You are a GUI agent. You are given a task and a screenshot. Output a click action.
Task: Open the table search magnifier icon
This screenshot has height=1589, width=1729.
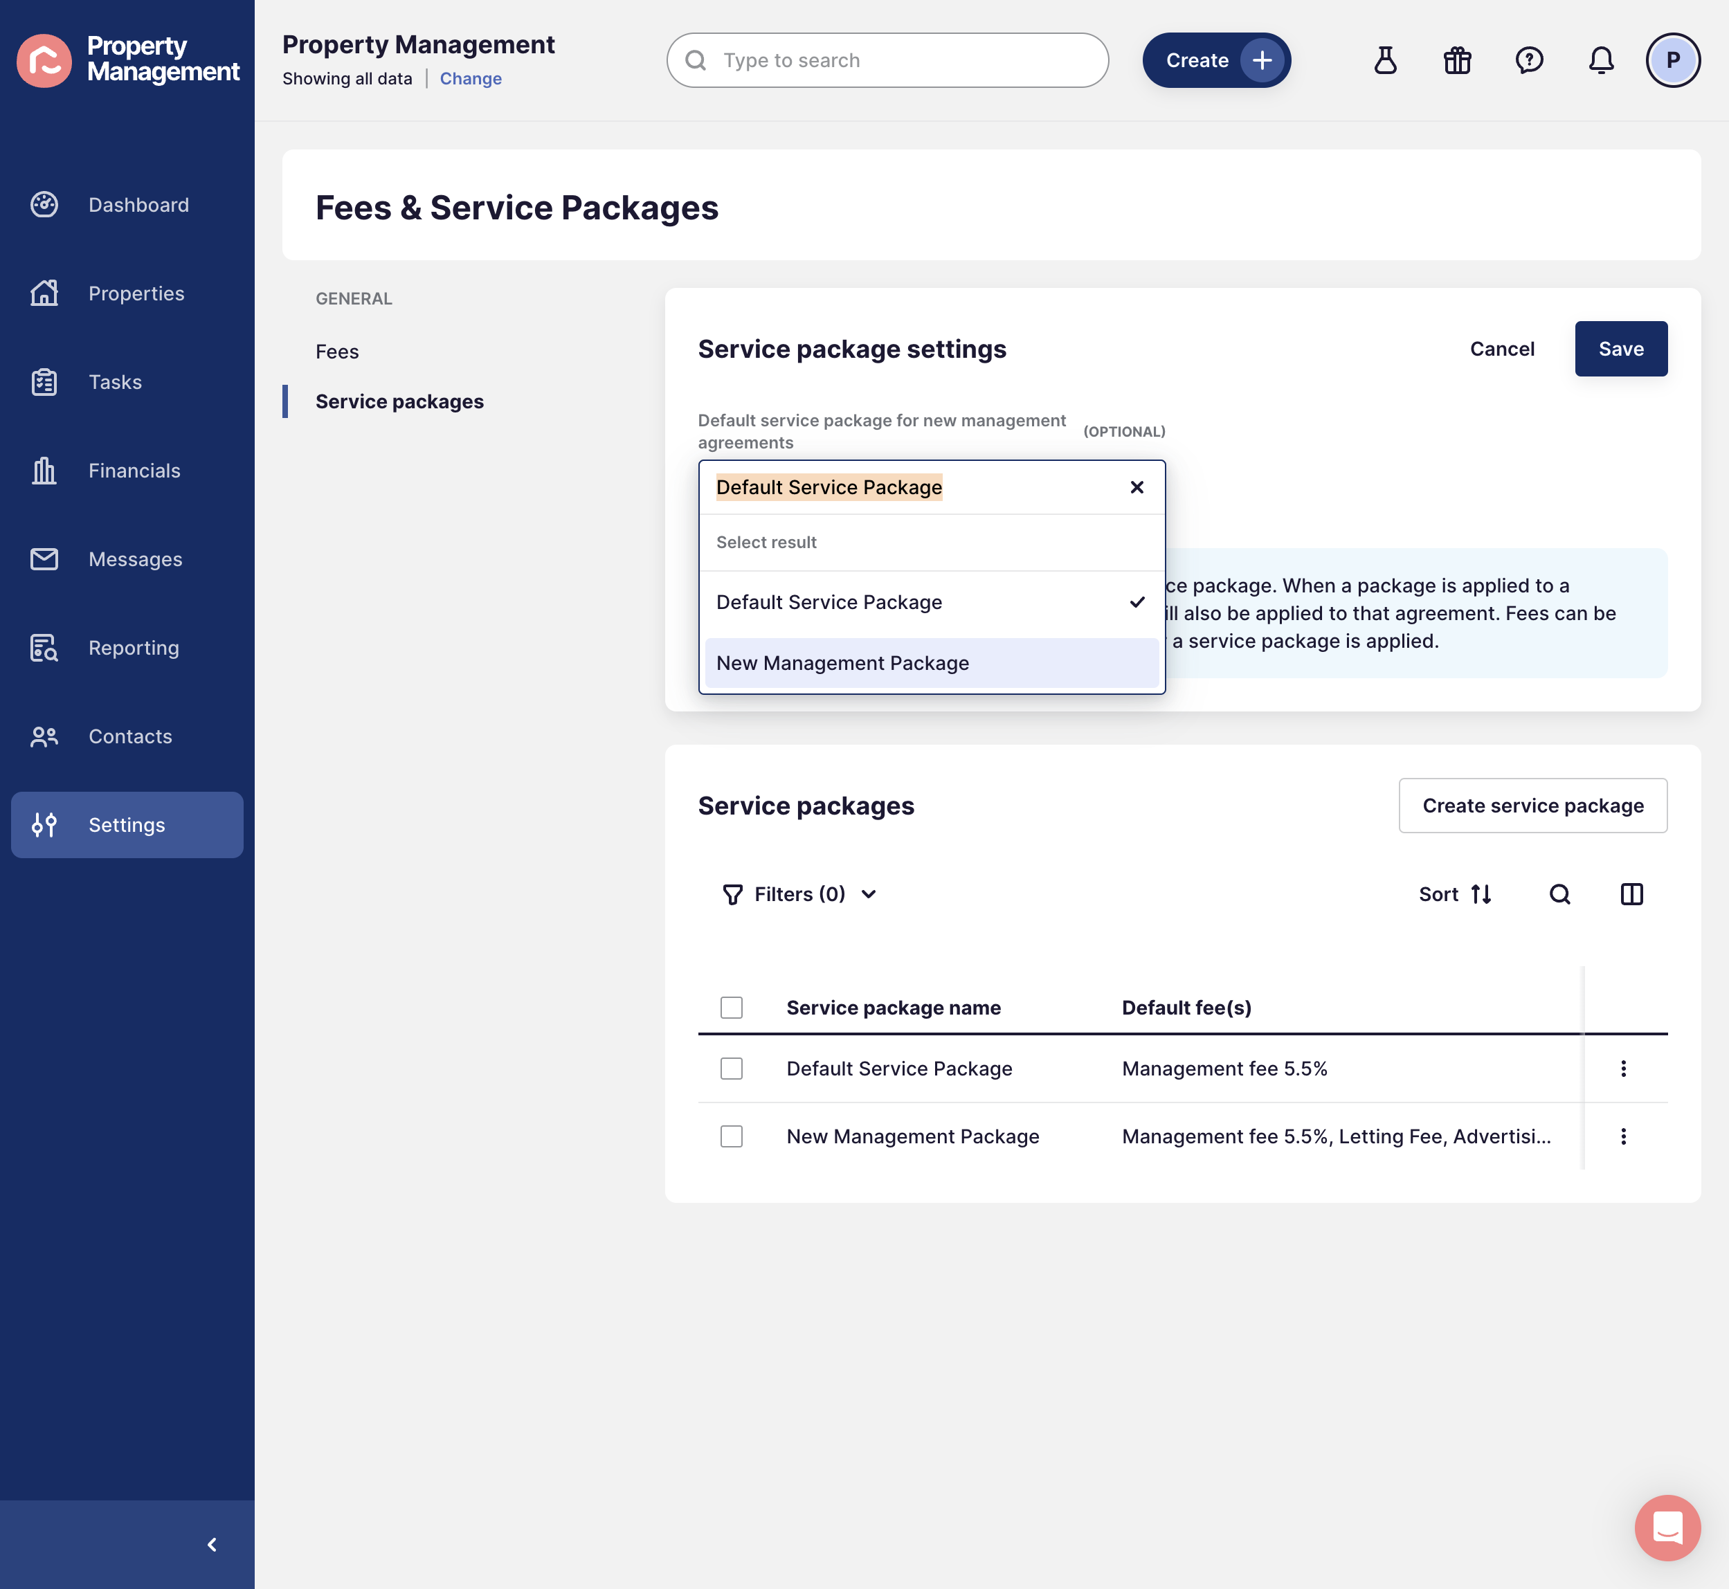[1559, 894]
